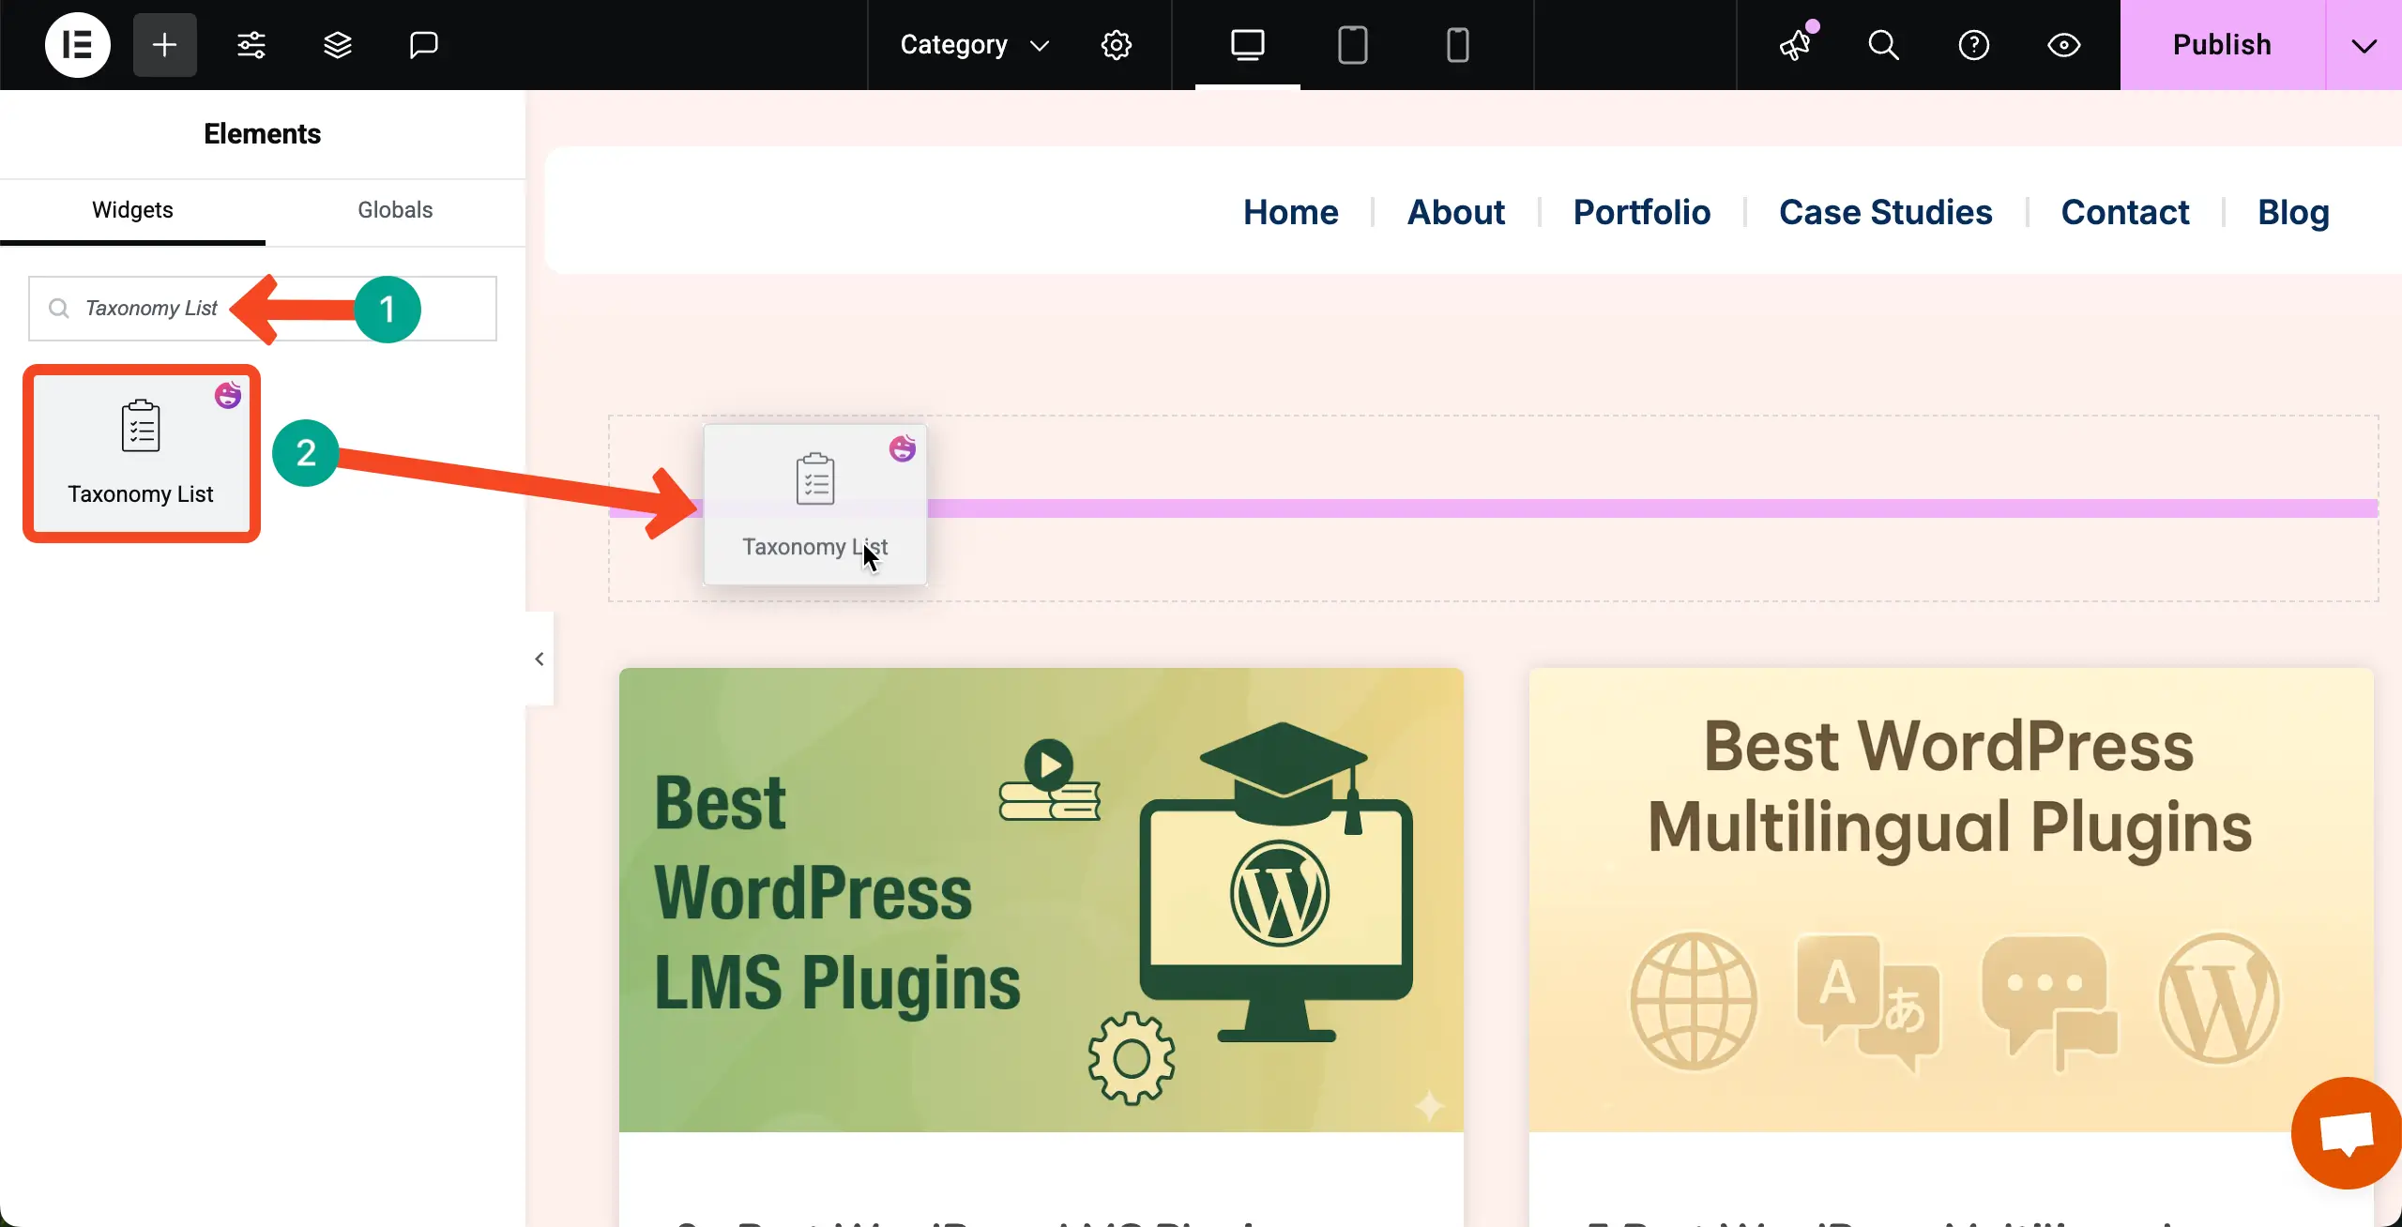Click the widget search input field

coord(263,309)
